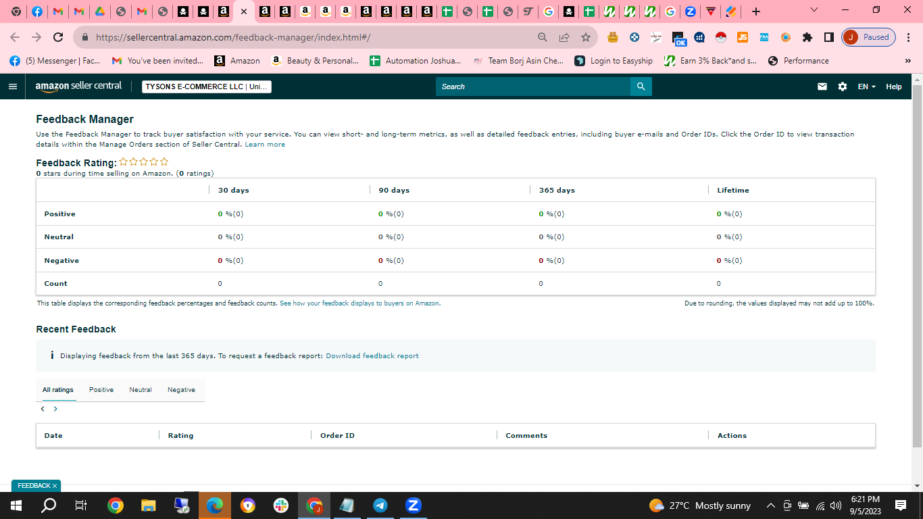Image resolution: width=923 pixels, height=519 pixels.
Task: Open a new browser tab
Action: [756, 11]
